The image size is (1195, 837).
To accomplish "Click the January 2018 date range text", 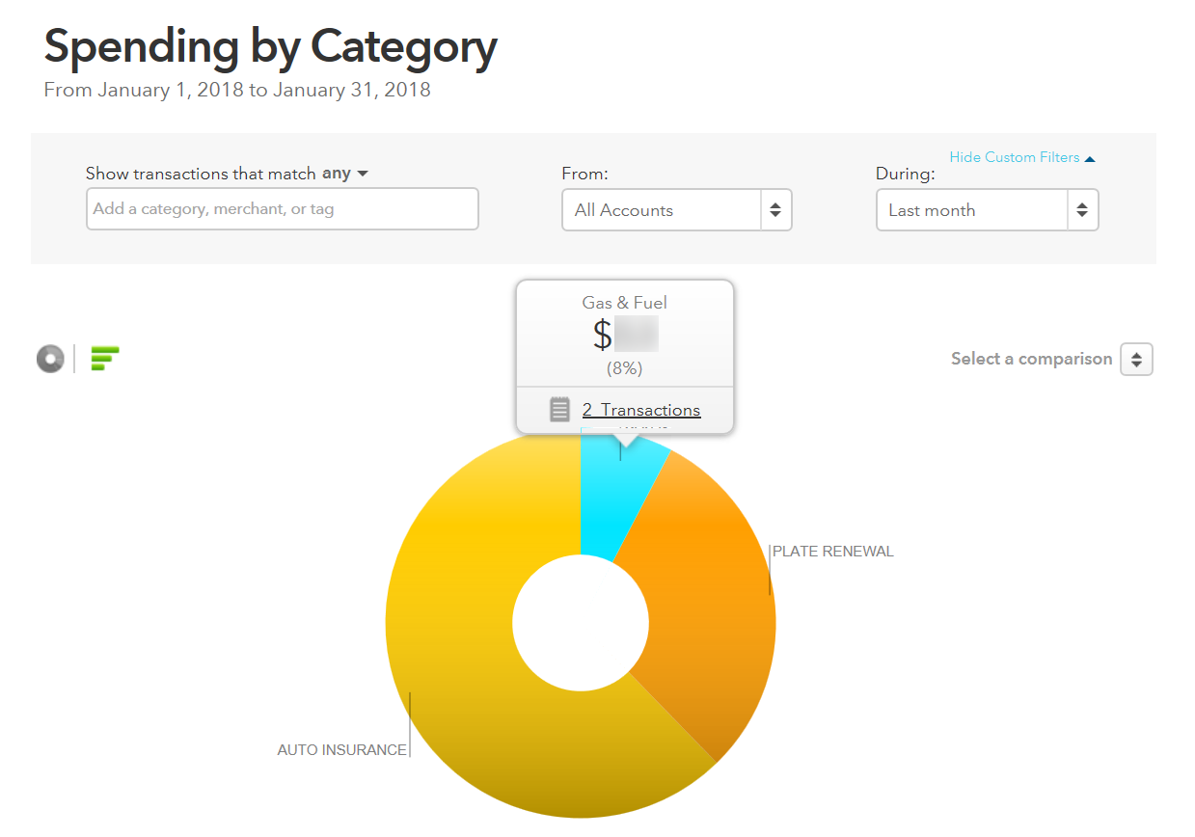I will [237, 90].
